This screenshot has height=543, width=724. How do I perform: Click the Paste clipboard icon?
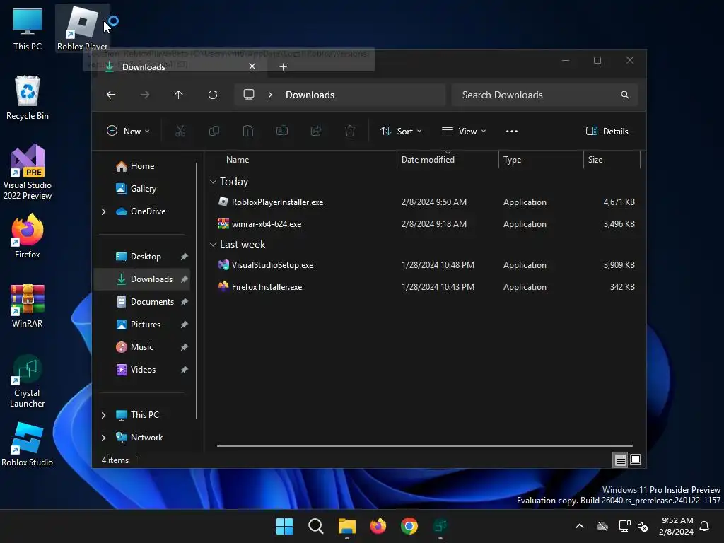248,131
